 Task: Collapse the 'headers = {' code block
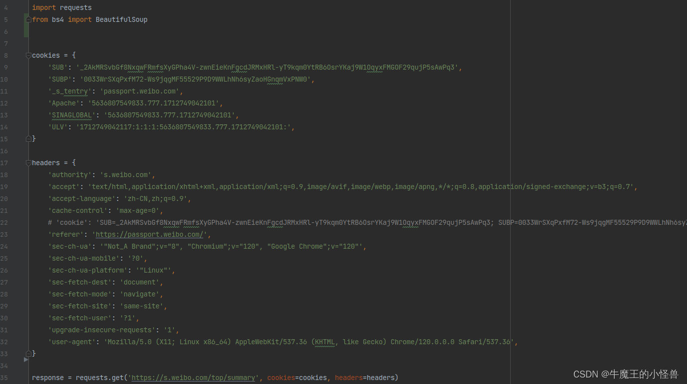[28, 163]
